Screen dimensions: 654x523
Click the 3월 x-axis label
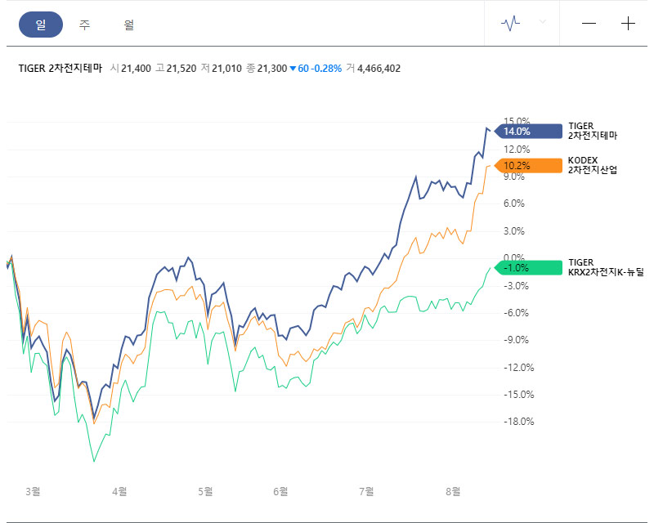pyautogui.click(x=33, y=492)
